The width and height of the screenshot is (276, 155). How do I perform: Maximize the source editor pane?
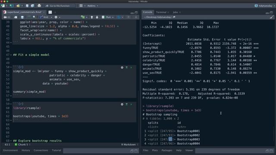(136, 12)
